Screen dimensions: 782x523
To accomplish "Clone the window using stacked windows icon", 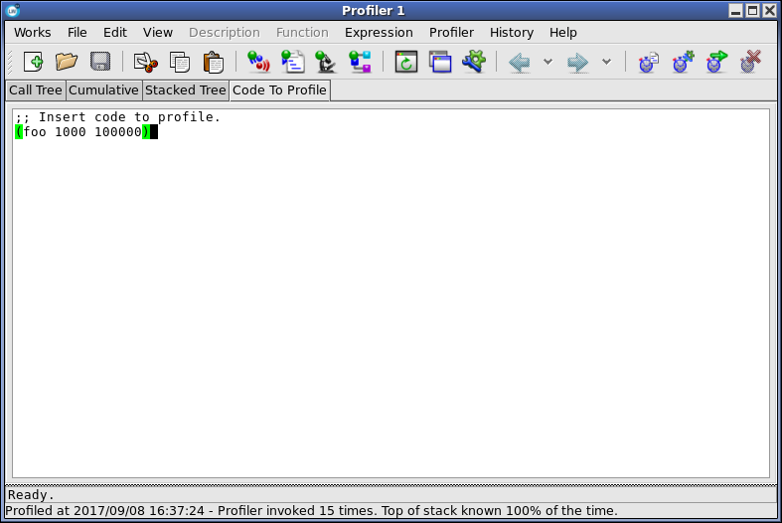I will 440,63.
